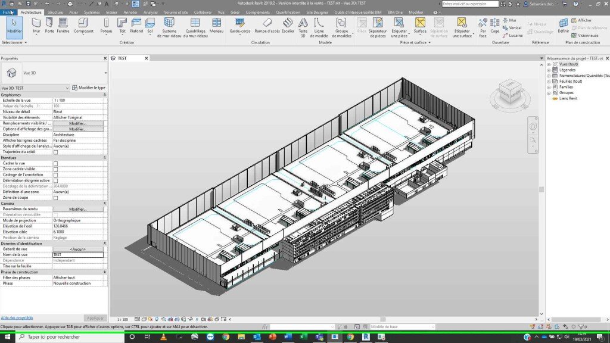Select the Par face opening tool

point(483,27)
